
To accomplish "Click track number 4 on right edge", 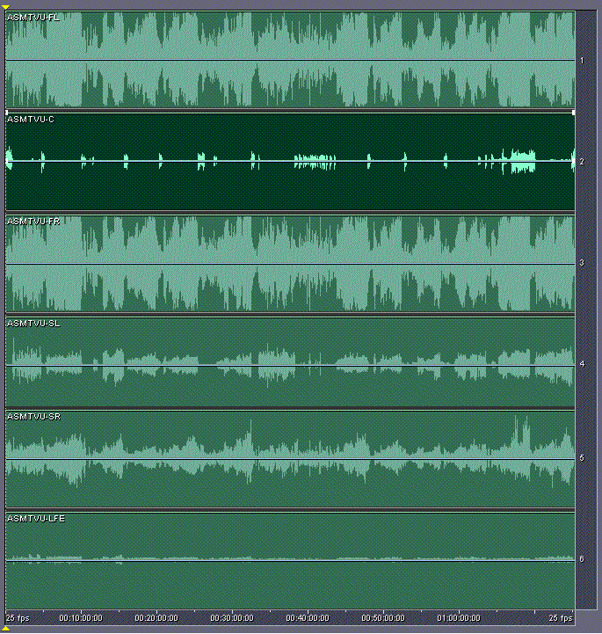I will [582, 364].
